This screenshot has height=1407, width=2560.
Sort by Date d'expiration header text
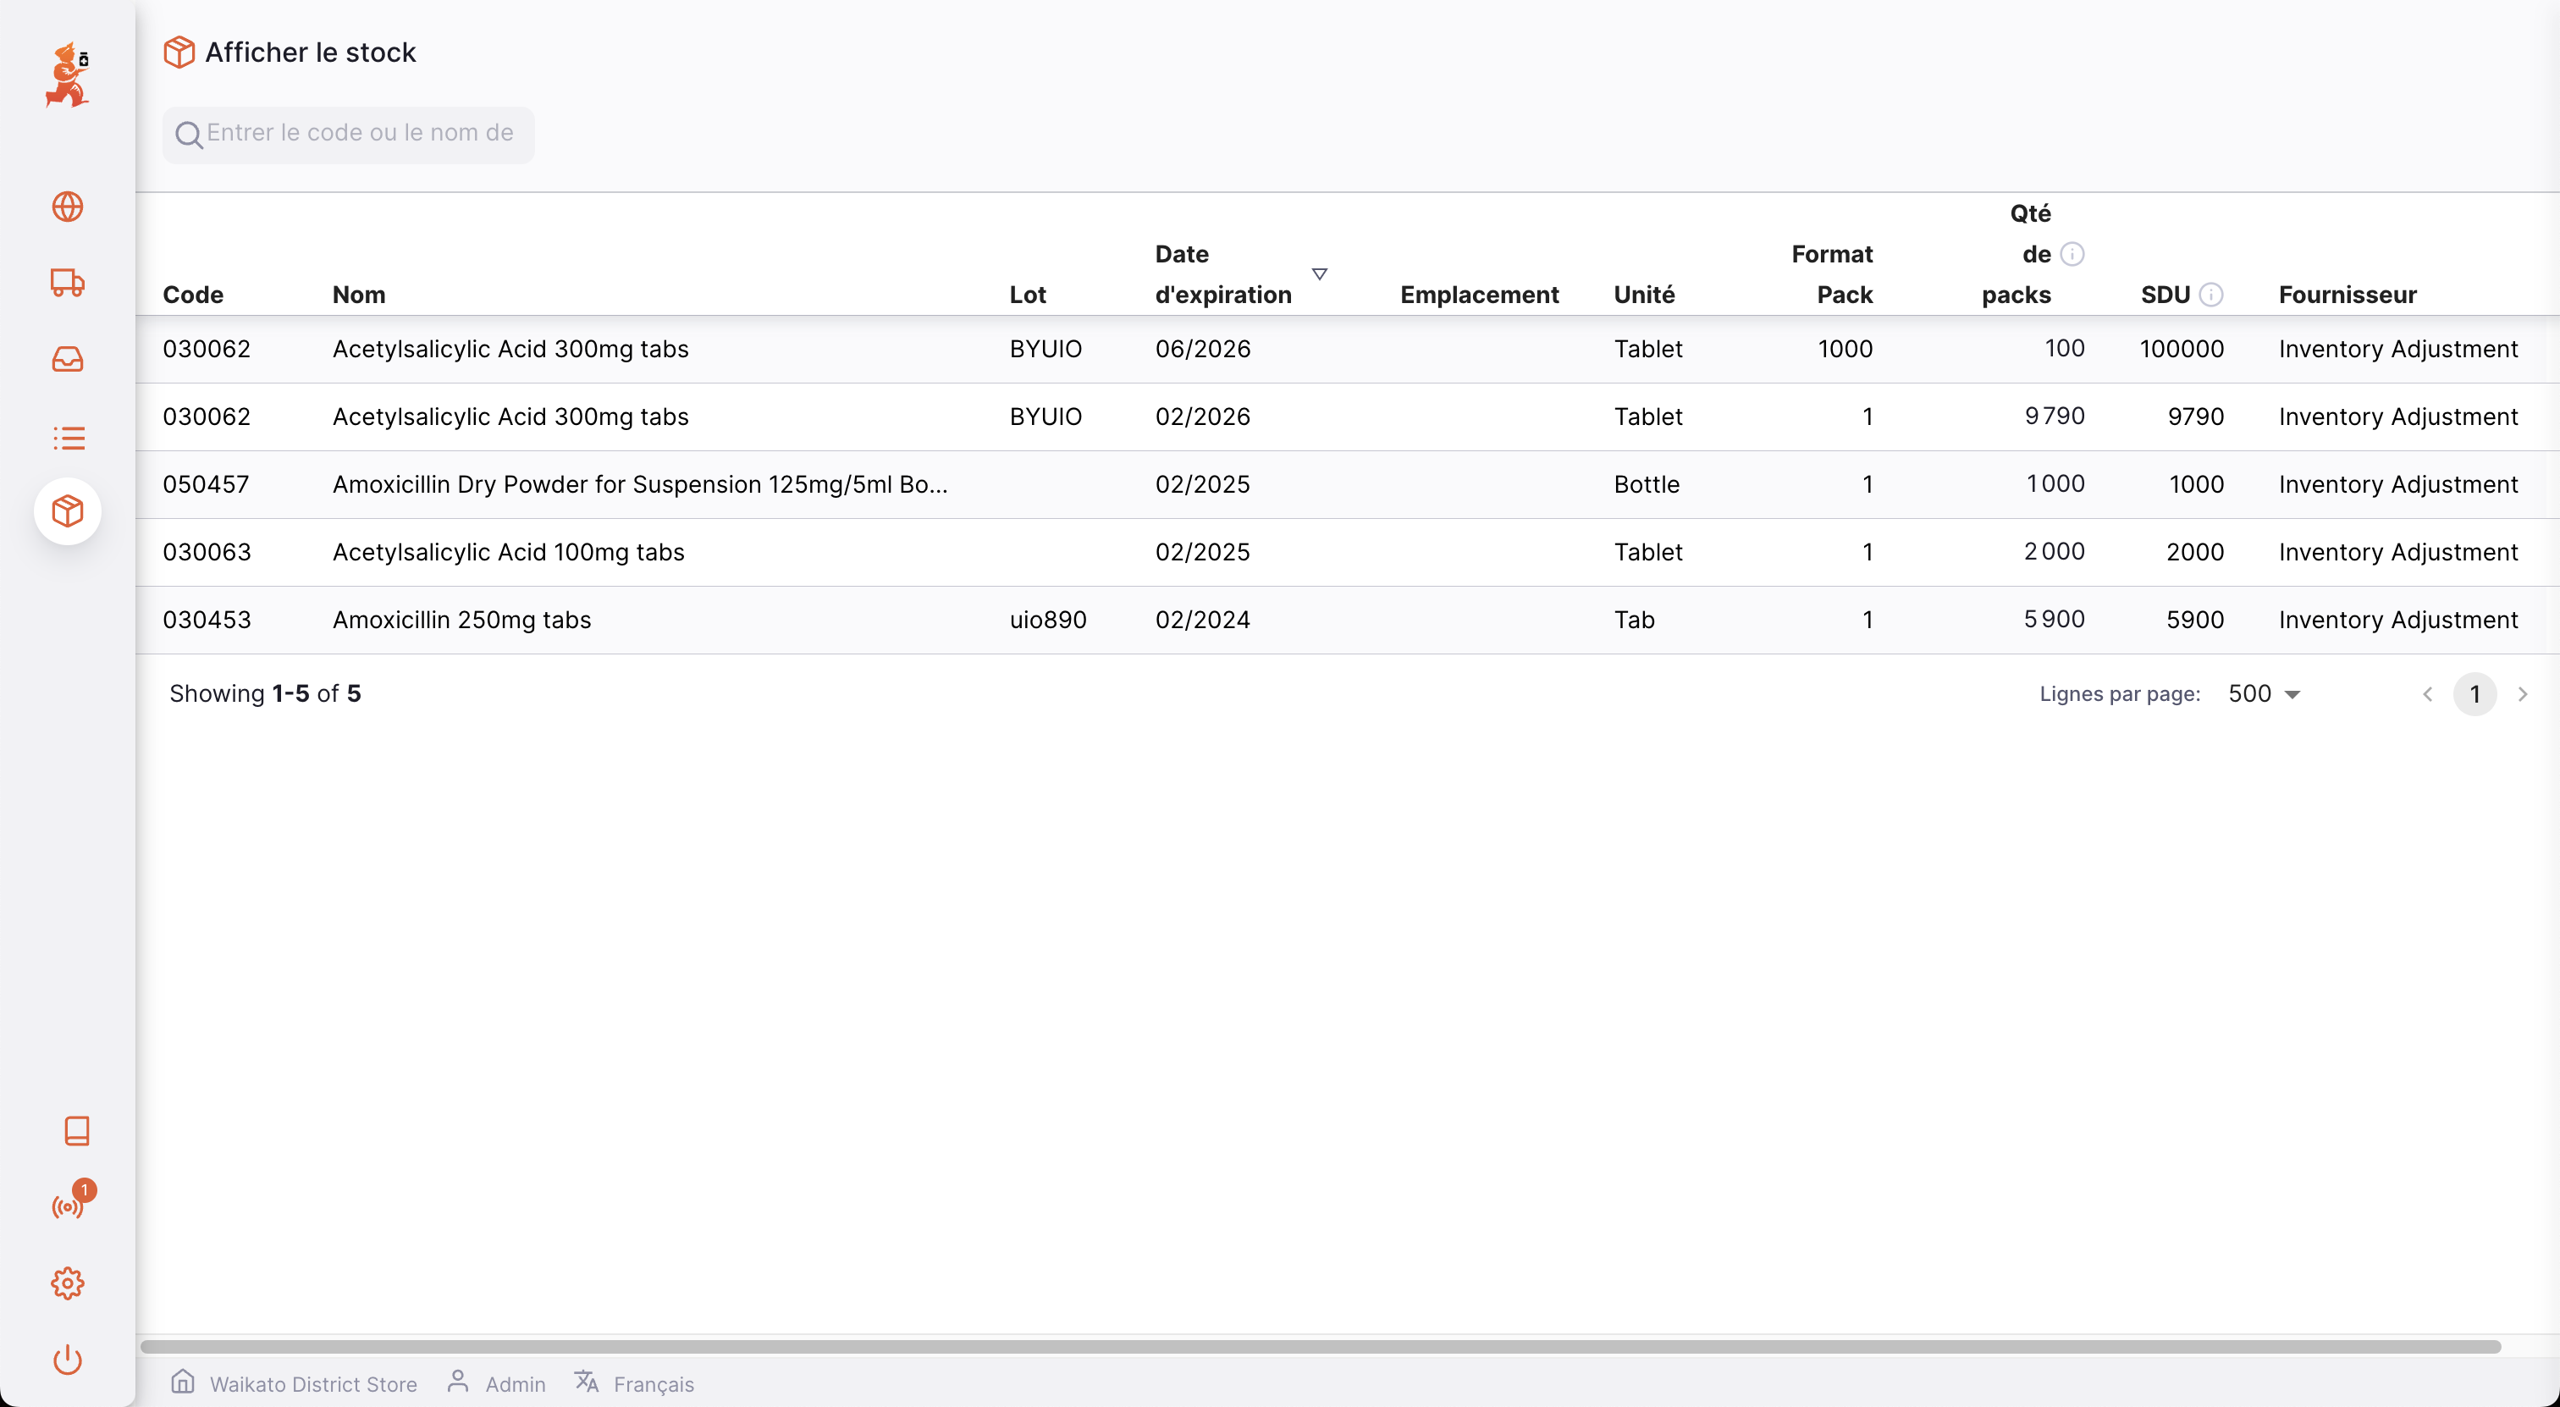pos(1223,274)
